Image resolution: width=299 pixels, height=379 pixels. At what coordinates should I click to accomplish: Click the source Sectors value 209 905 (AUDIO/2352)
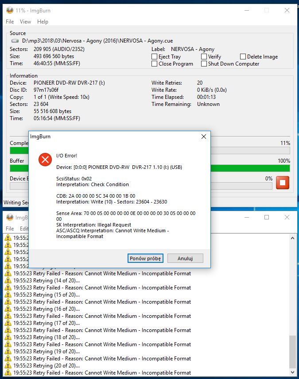(59, 49)
